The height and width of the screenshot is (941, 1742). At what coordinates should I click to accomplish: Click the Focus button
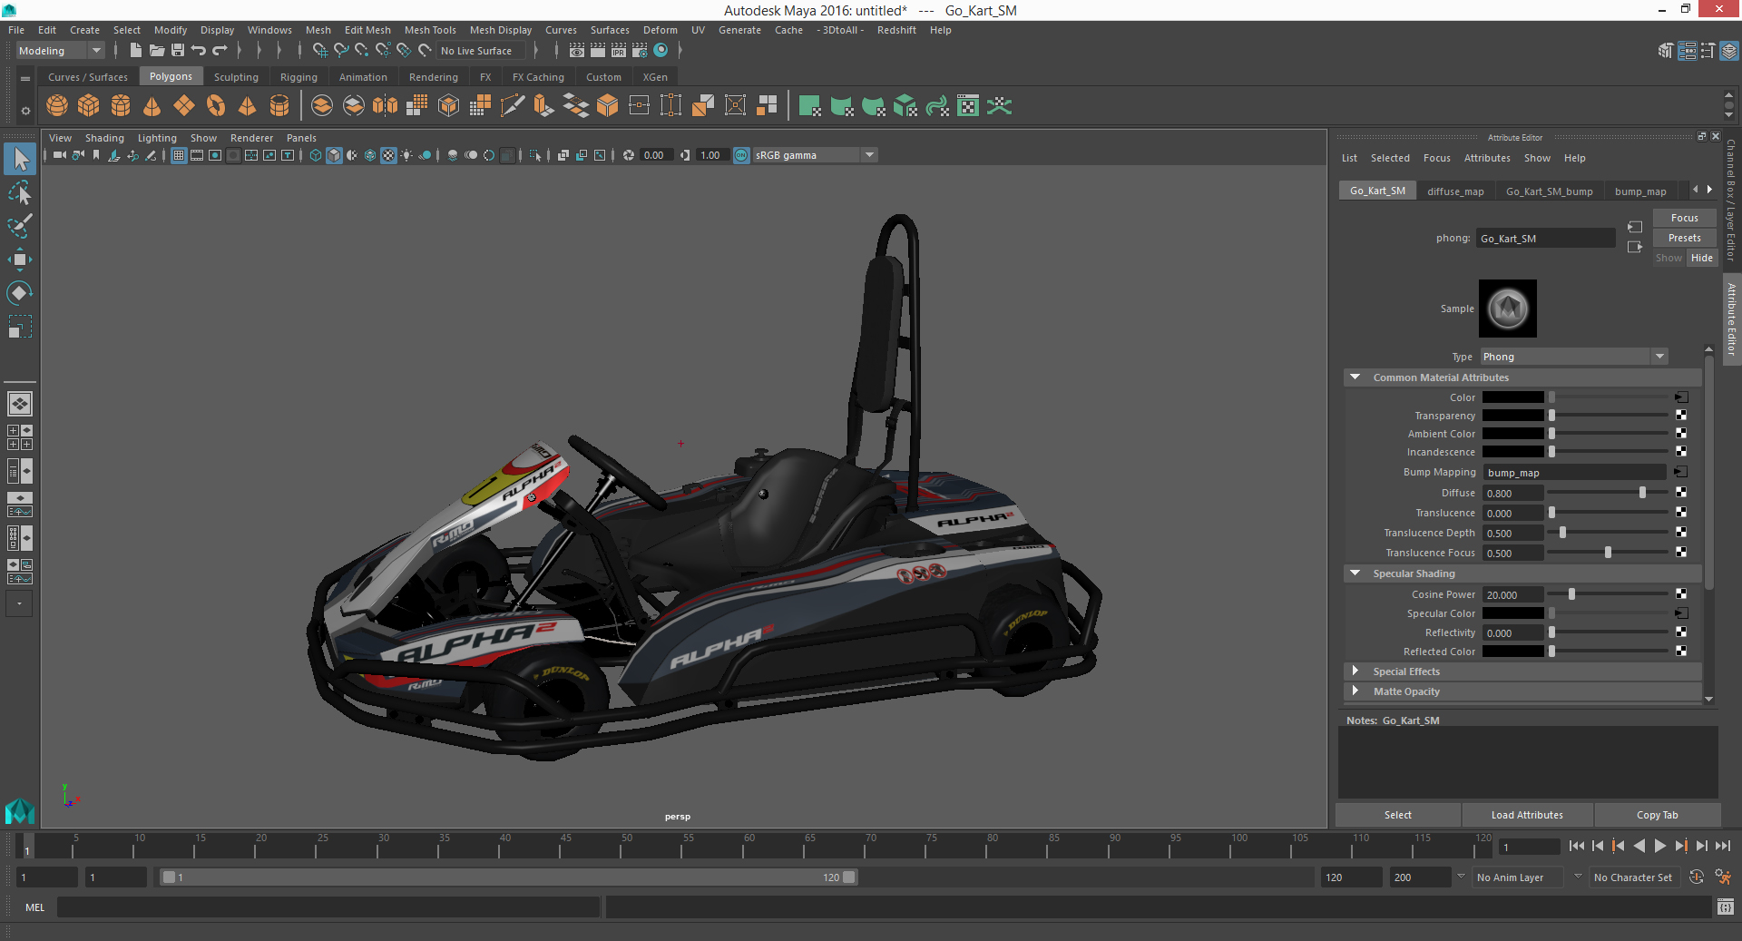(1685, 218)
